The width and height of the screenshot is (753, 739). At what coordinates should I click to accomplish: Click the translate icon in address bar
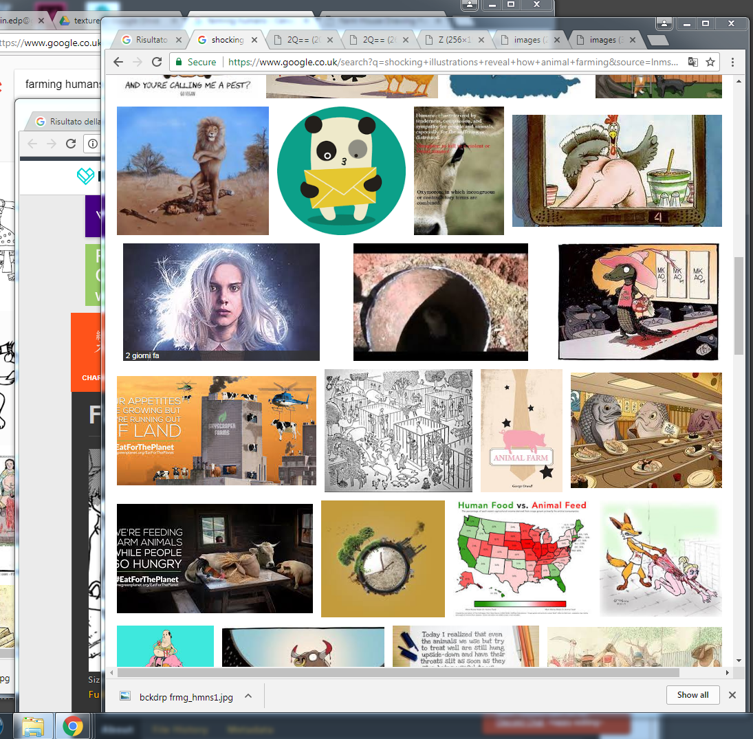coord(692,62)
